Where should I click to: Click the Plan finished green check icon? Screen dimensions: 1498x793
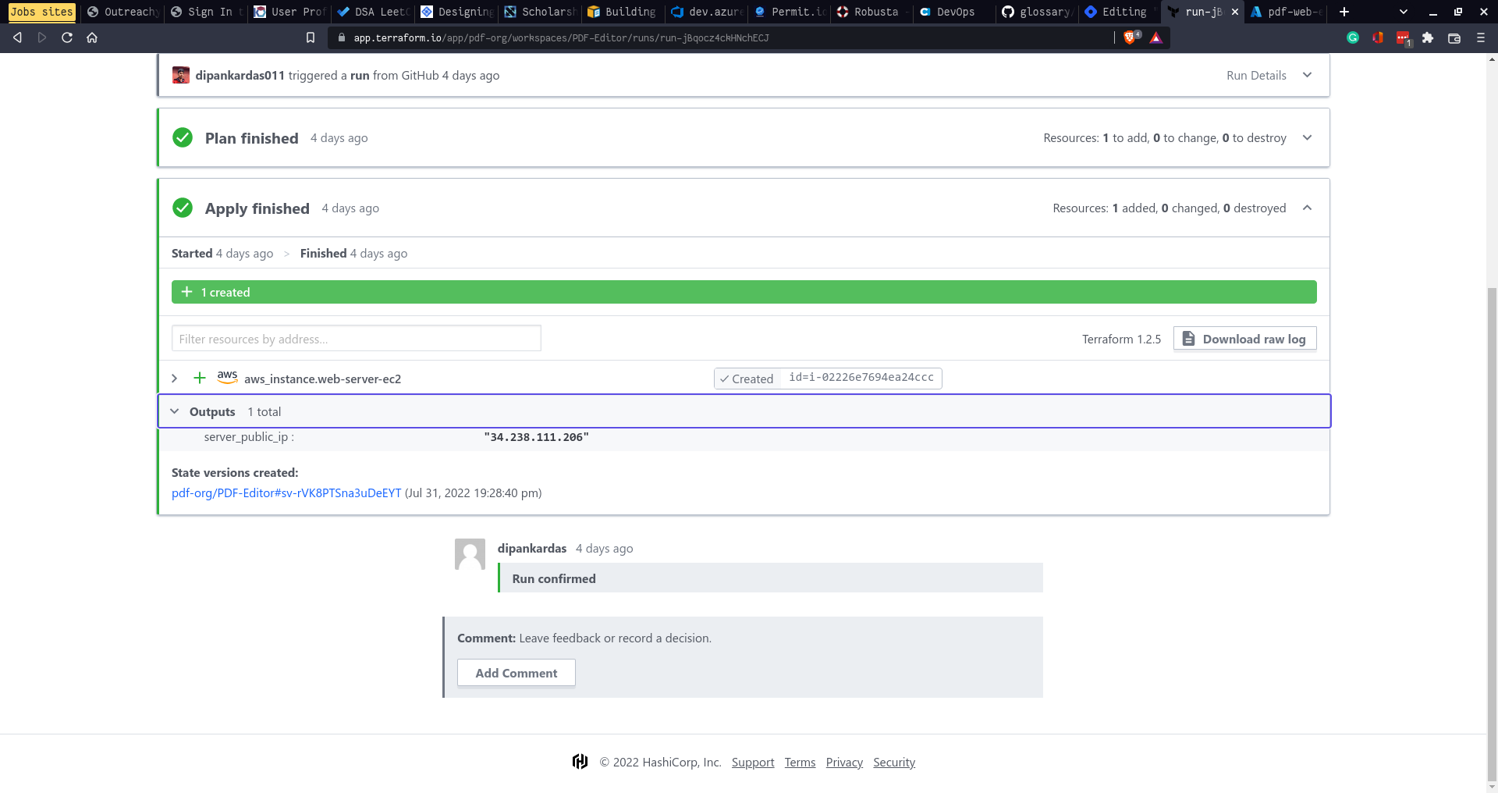click(x=183, y=137)
